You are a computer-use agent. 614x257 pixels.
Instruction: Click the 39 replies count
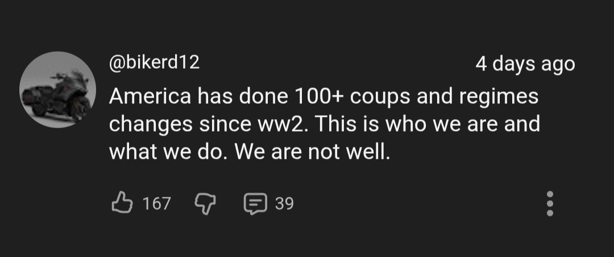click(284, 203)
